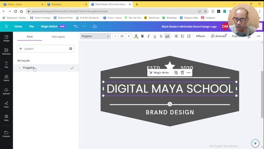The height and width of the screenshot is (149, 264).
Task: Expand the Poppins font variants
Action: (19, 68)
